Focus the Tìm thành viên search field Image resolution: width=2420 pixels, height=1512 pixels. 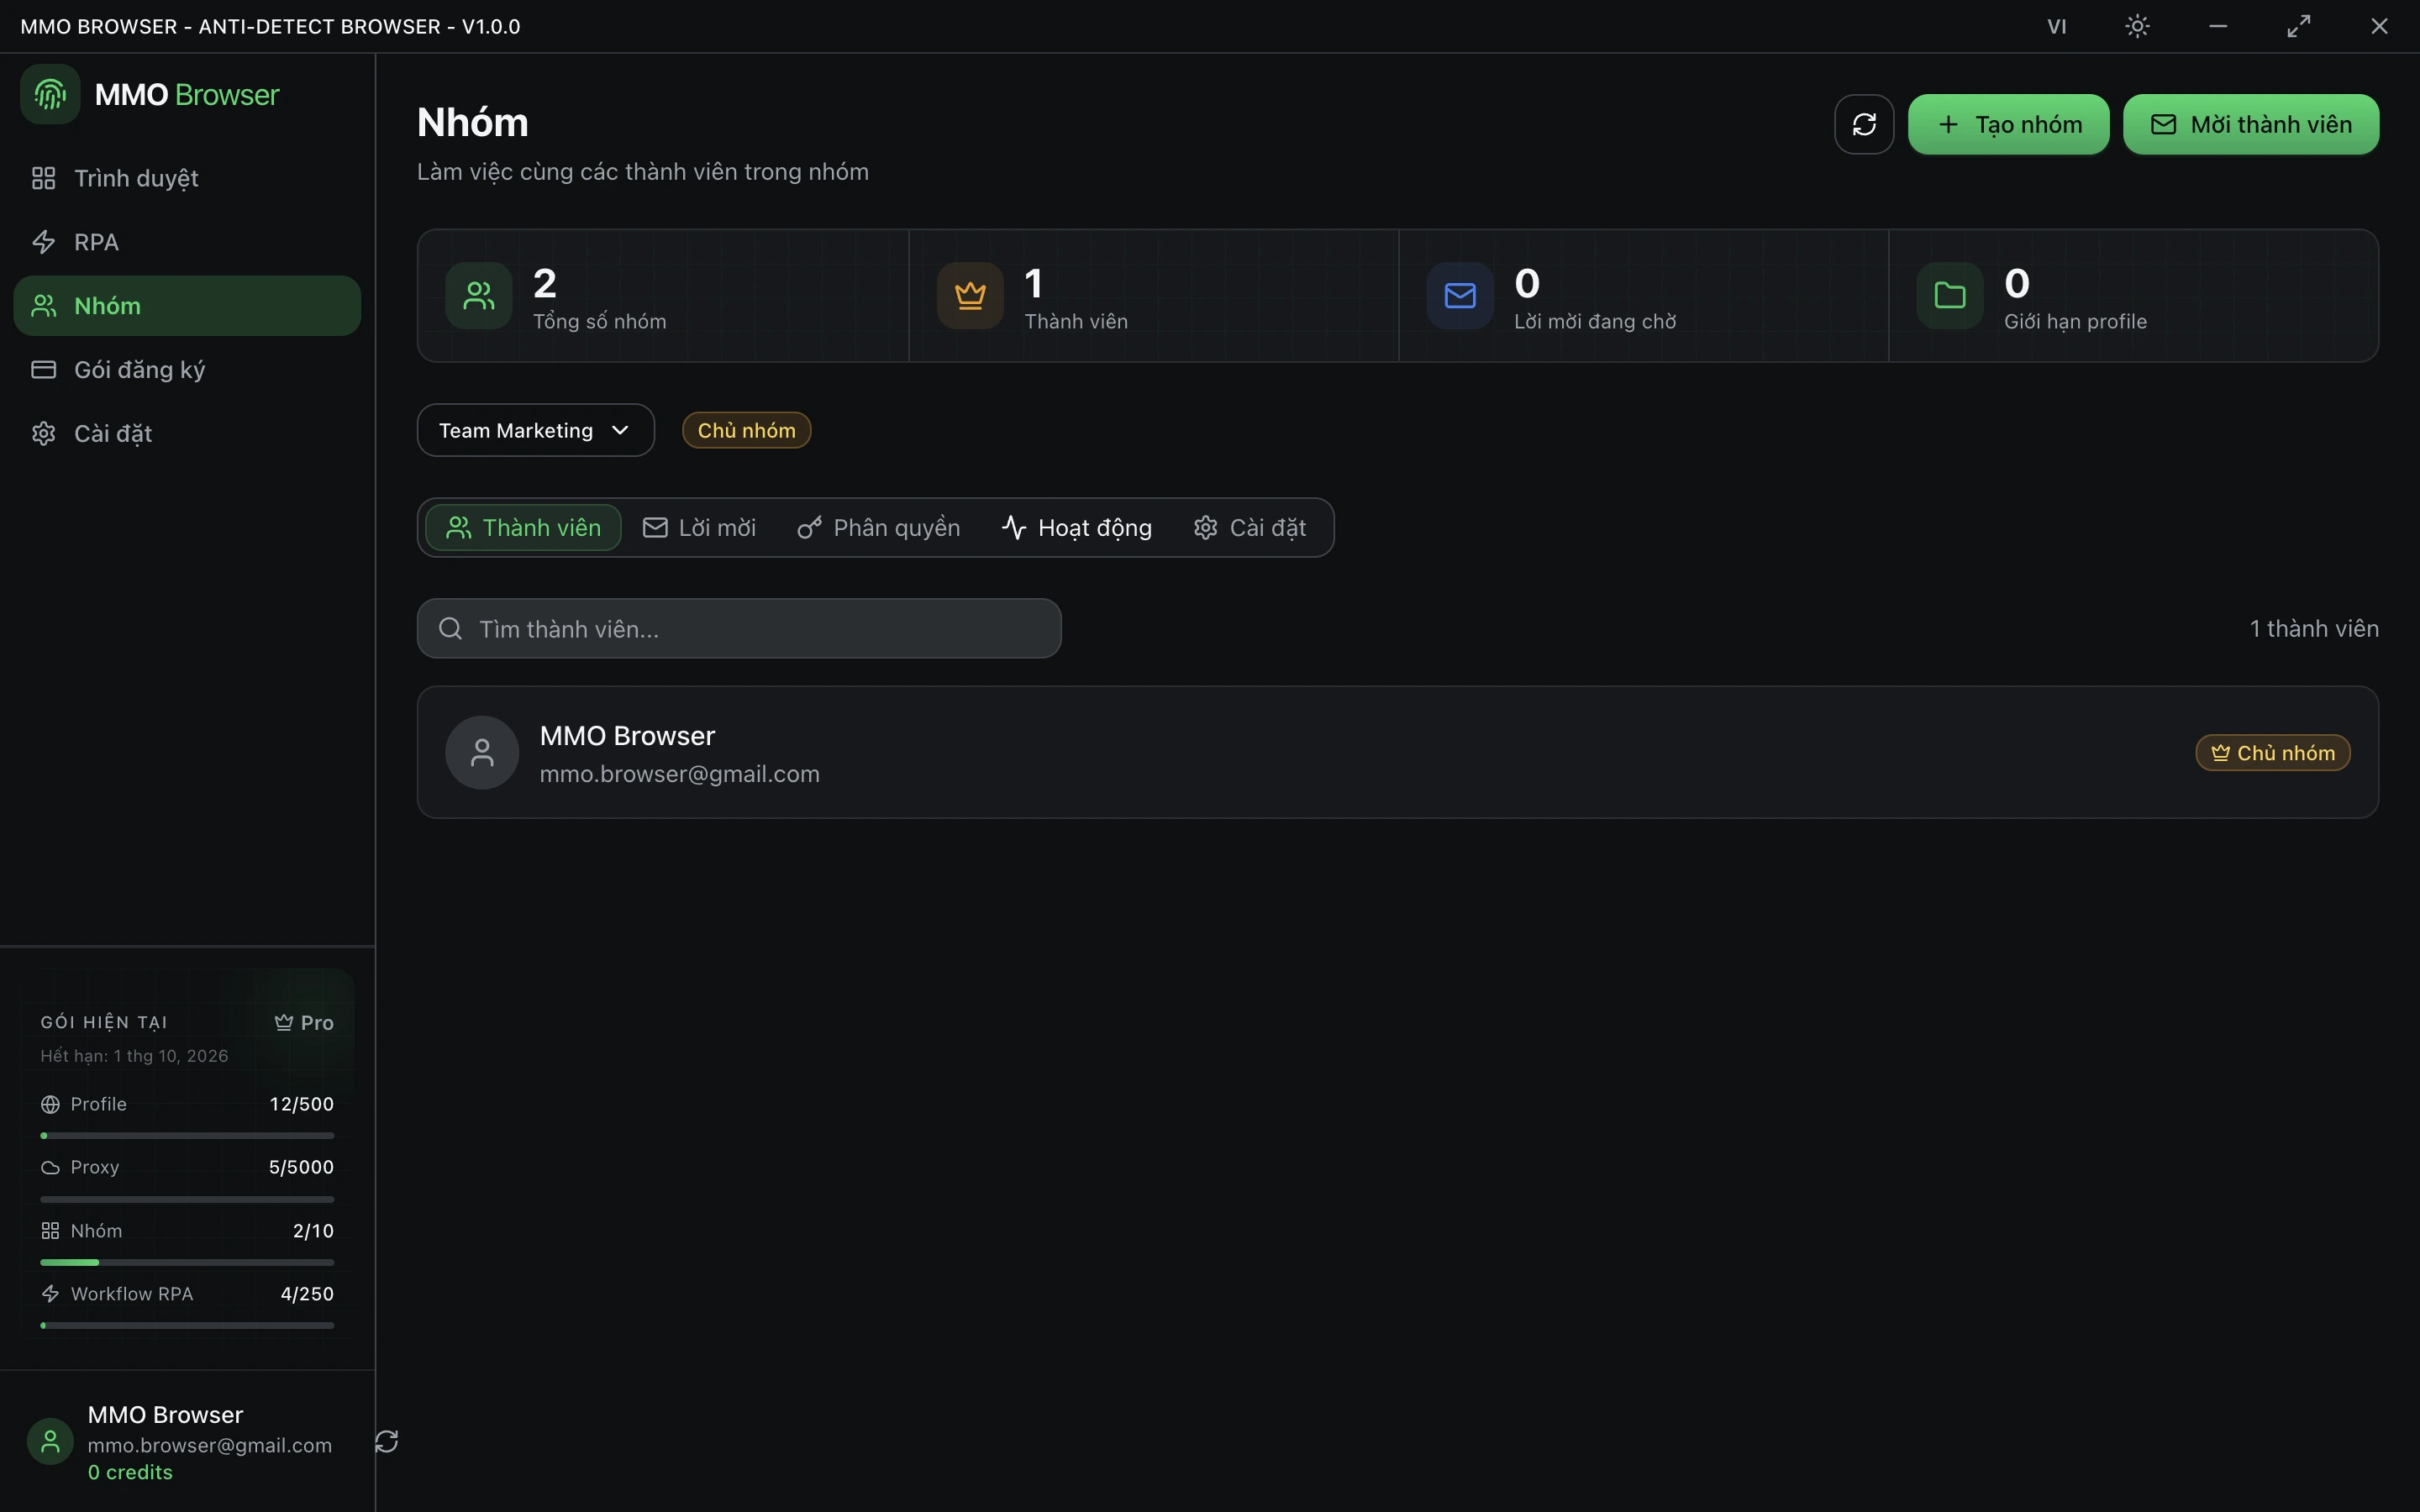tap(739, 628)
